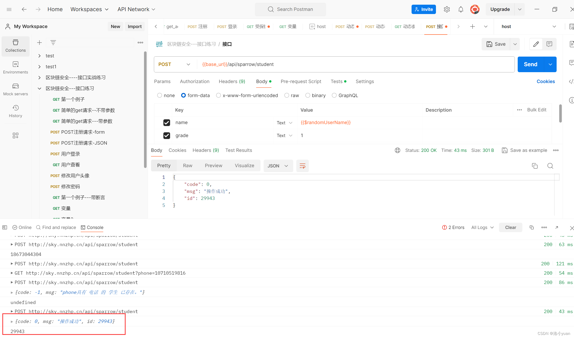This screenshot has width=574, height=338.
Task: Pop out the console in new window
Action: click(x=557, y=227)
